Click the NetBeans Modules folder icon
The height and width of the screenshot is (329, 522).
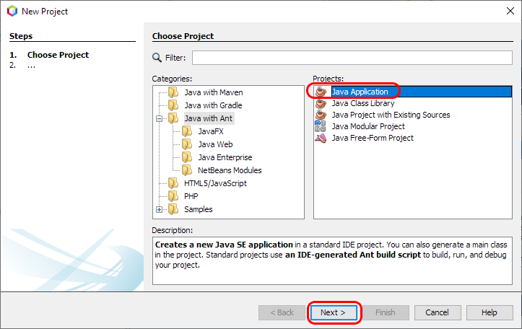pyautogui.click(x=187, y=170)
